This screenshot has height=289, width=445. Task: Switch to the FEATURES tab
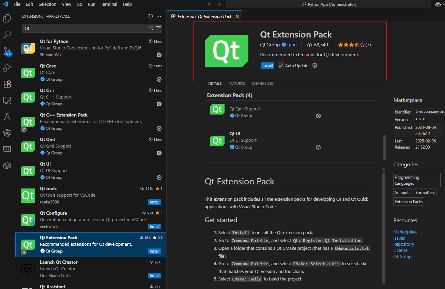click(x=237, y=83)
